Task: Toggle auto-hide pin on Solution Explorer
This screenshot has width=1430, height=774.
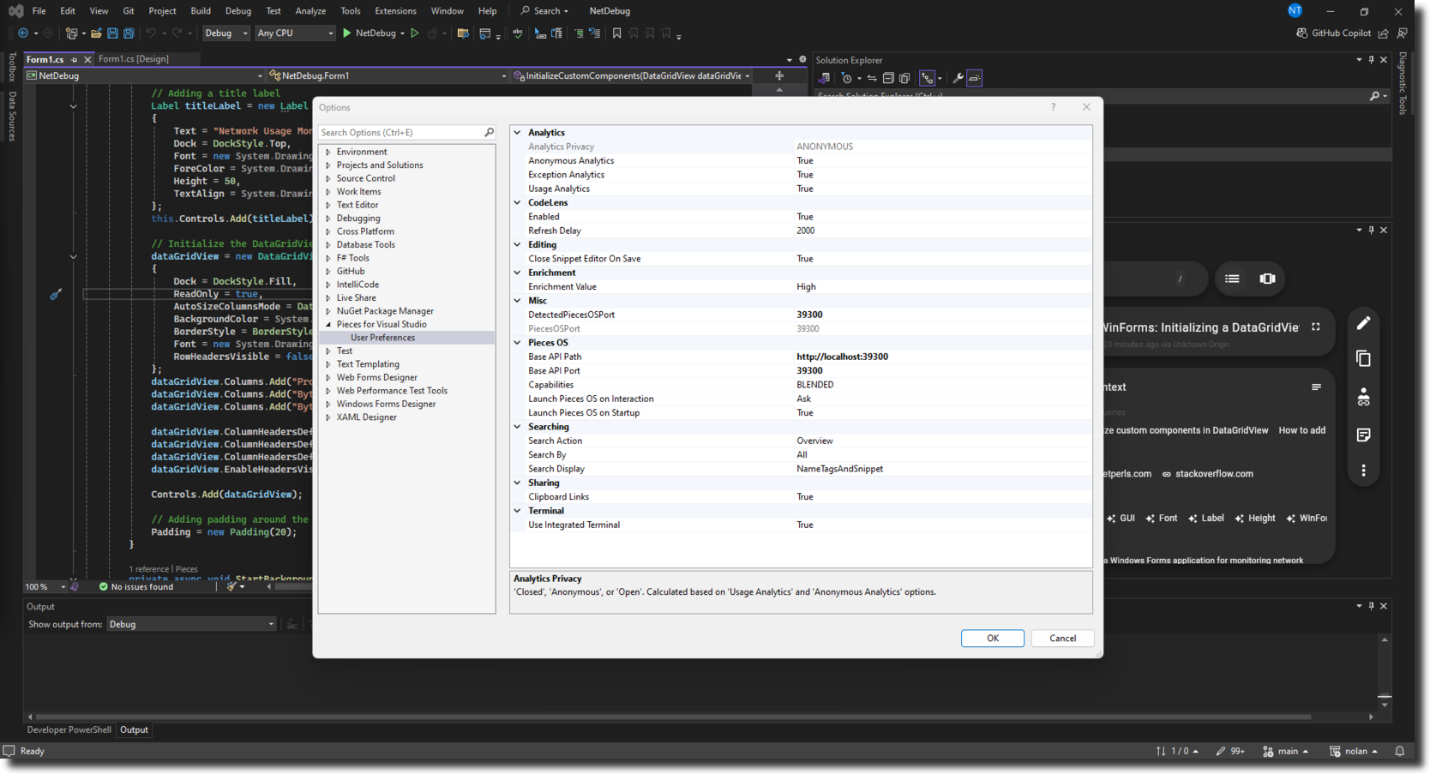Action: pyautogui.click(x=1371, y=60)
